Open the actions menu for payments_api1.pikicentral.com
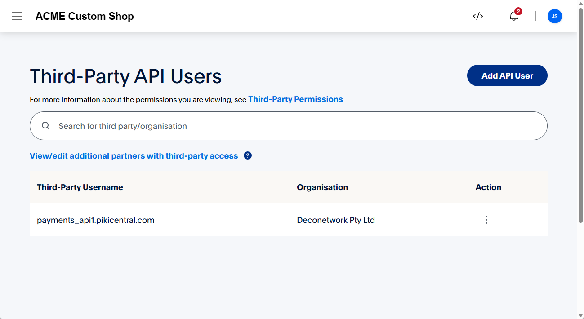Viewport: 584px width, 319px height. click(x=486, y=220)
